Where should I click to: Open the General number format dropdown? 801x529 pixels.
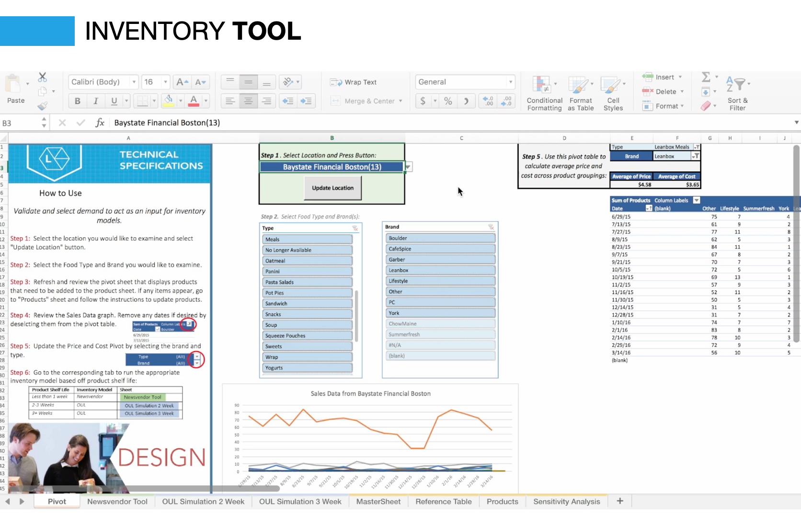[511, 82]
